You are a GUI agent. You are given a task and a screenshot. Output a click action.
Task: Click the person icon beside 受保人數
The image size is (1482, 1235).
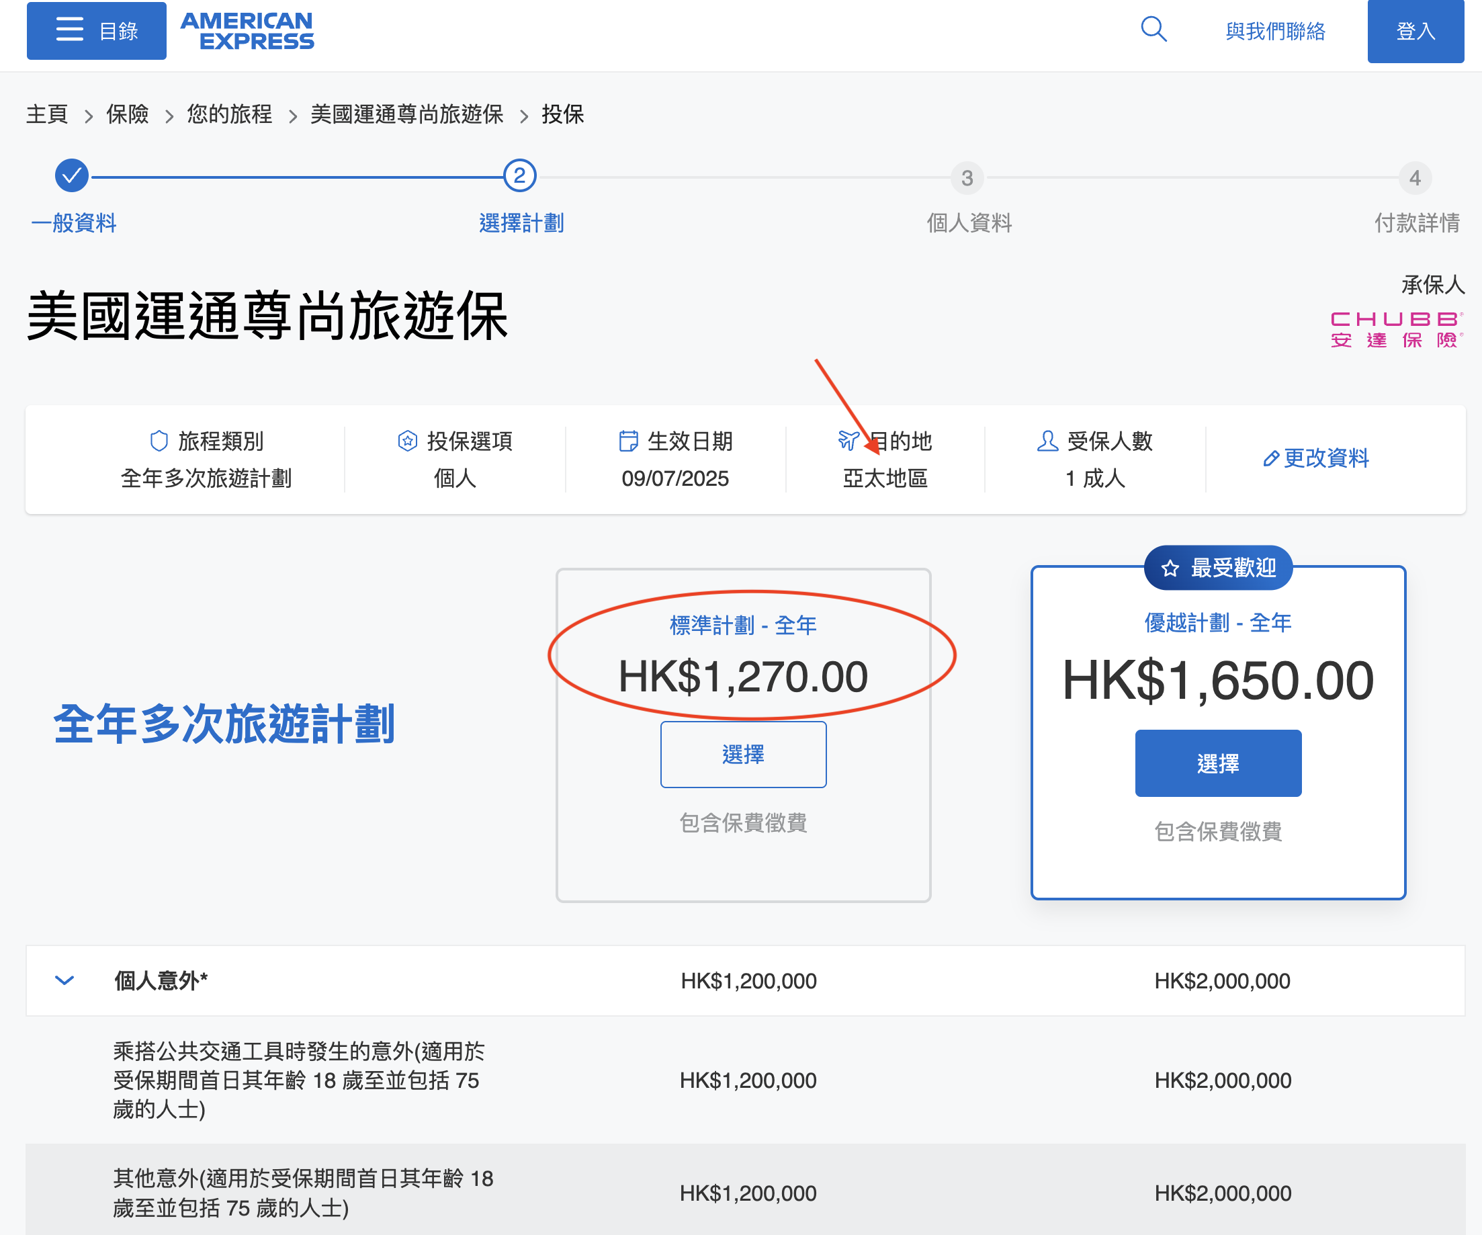[x=1047, y=441]
